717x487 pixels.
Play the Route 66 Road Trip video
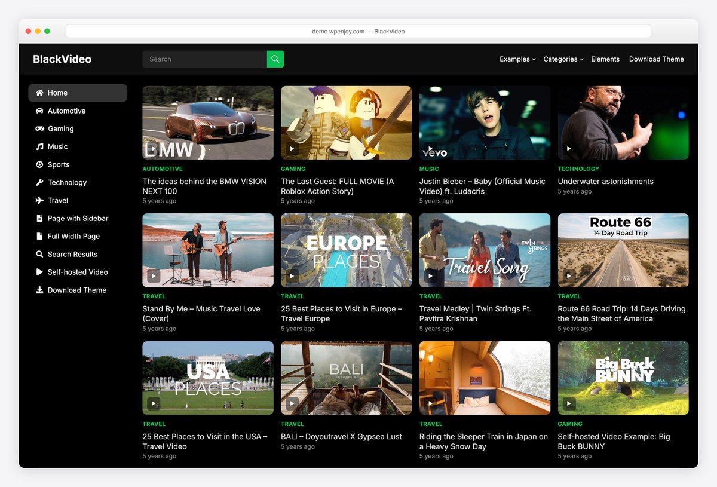coord(569,276)
